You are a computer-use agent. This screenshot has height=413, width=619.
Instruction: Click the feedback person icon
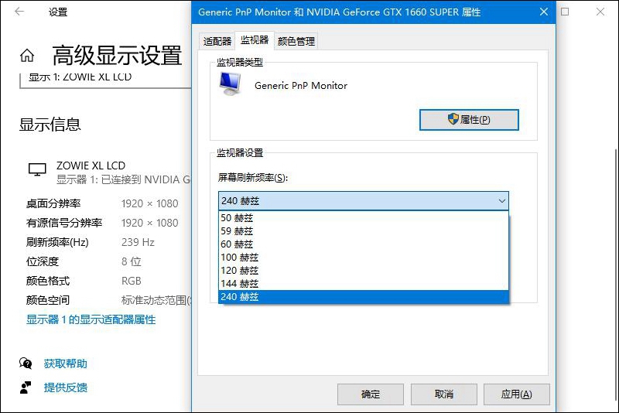[x=26, y=387]
